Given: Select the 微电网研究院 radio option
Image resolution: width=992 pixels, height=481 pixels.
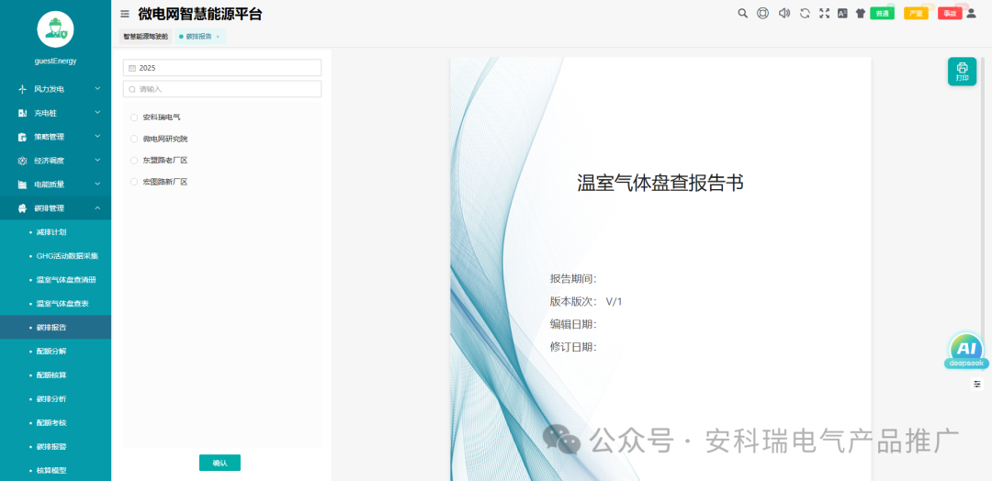Looking at the screenshot, I should (134, 139).
